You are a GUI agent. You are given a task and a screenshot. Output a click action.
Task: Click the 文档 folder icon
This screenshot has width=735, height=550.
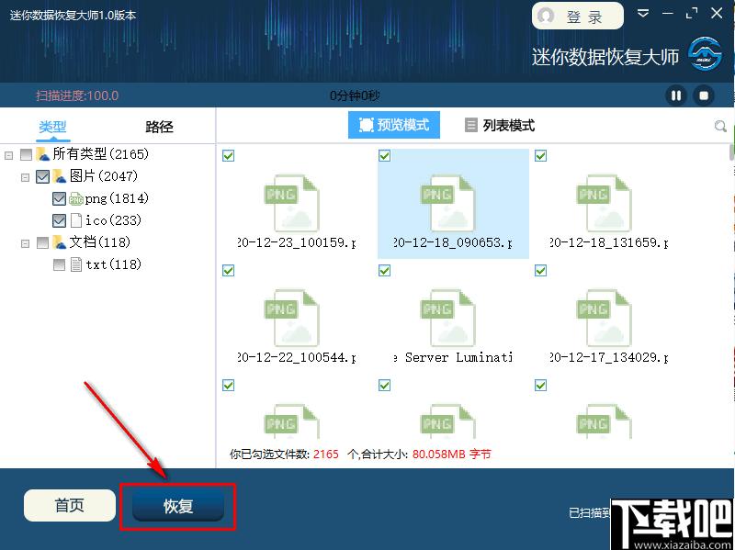(x=59, y=242)
